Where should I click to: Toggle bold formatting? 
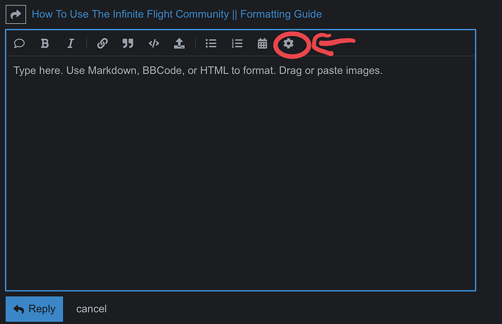coord(45,43)
